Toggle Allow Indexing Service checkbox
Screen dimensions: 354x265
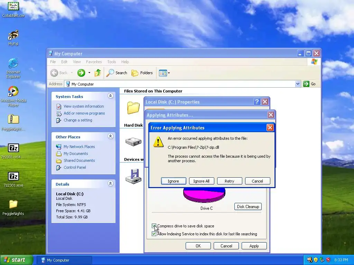154,234
